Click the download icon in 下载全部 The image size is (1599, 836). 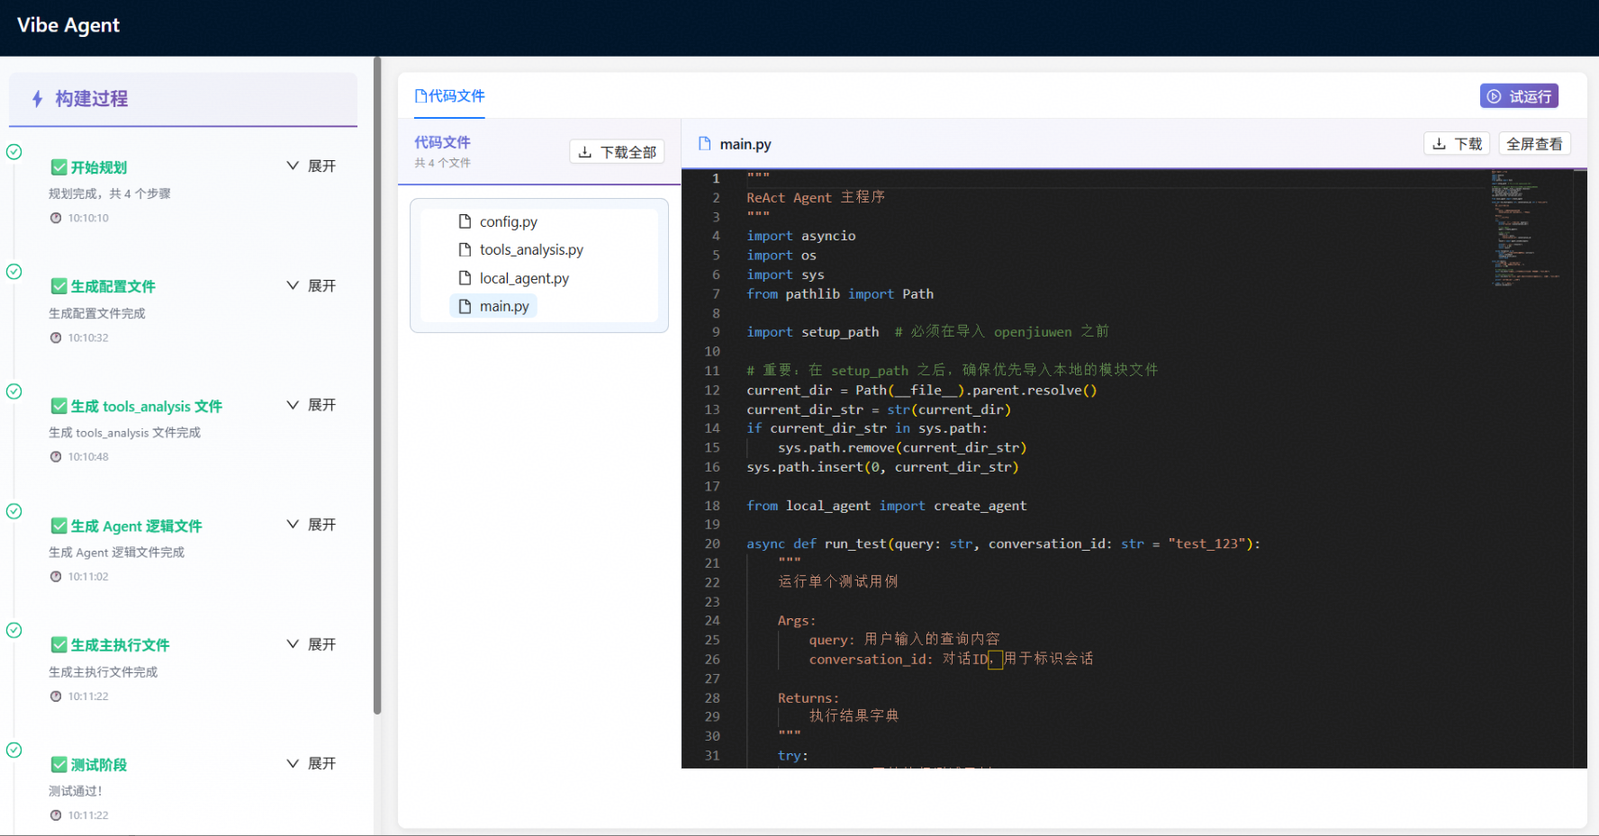point(585,152)
